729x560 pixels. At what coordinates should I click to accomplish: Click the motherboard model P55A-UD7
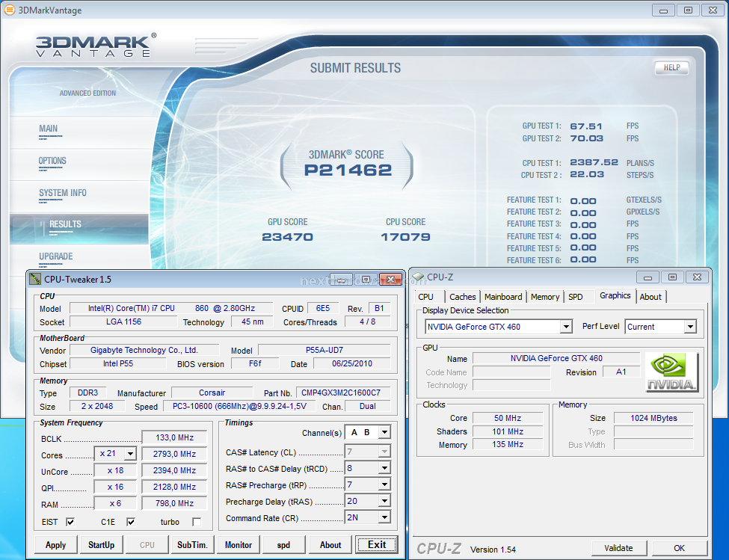[324, 350]
